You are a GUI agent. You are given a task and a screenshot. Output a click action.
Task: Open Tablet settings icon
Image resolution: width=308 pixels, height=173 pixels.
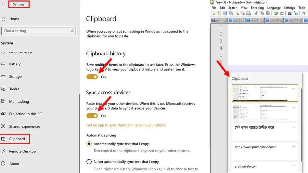[3, 89]
